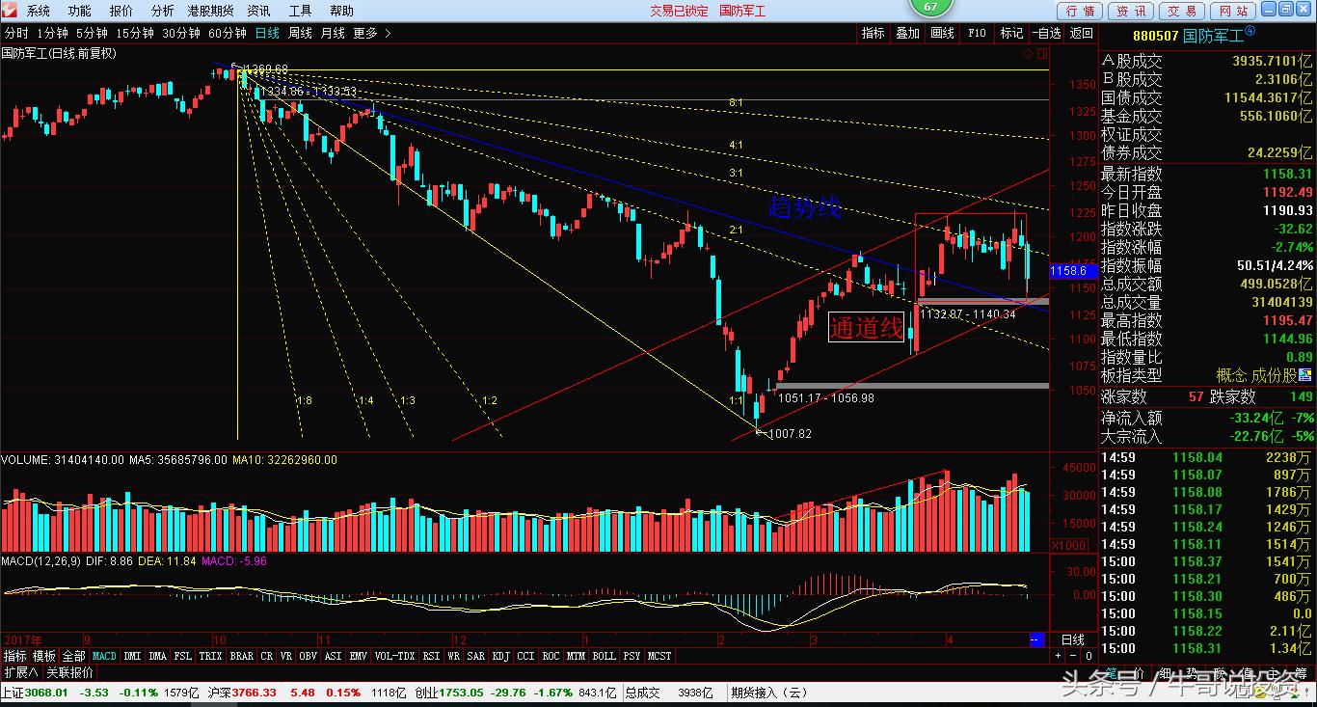The width and height of the screenshot is (1317, 707).
Task: Click the 期货接入 (云) status entry
Action: click(768, 693)
